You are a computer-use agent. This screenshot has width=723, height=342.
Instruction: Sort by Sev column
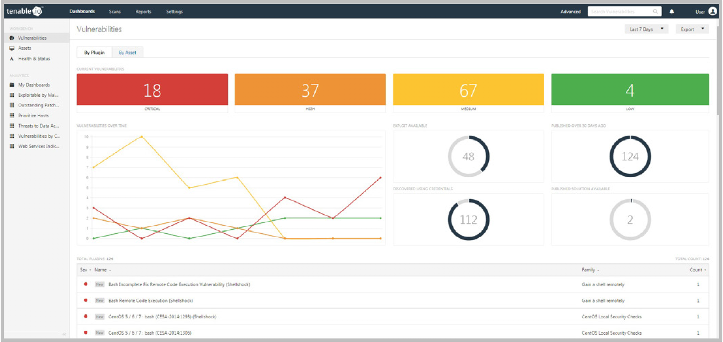(x=85, y=270)
